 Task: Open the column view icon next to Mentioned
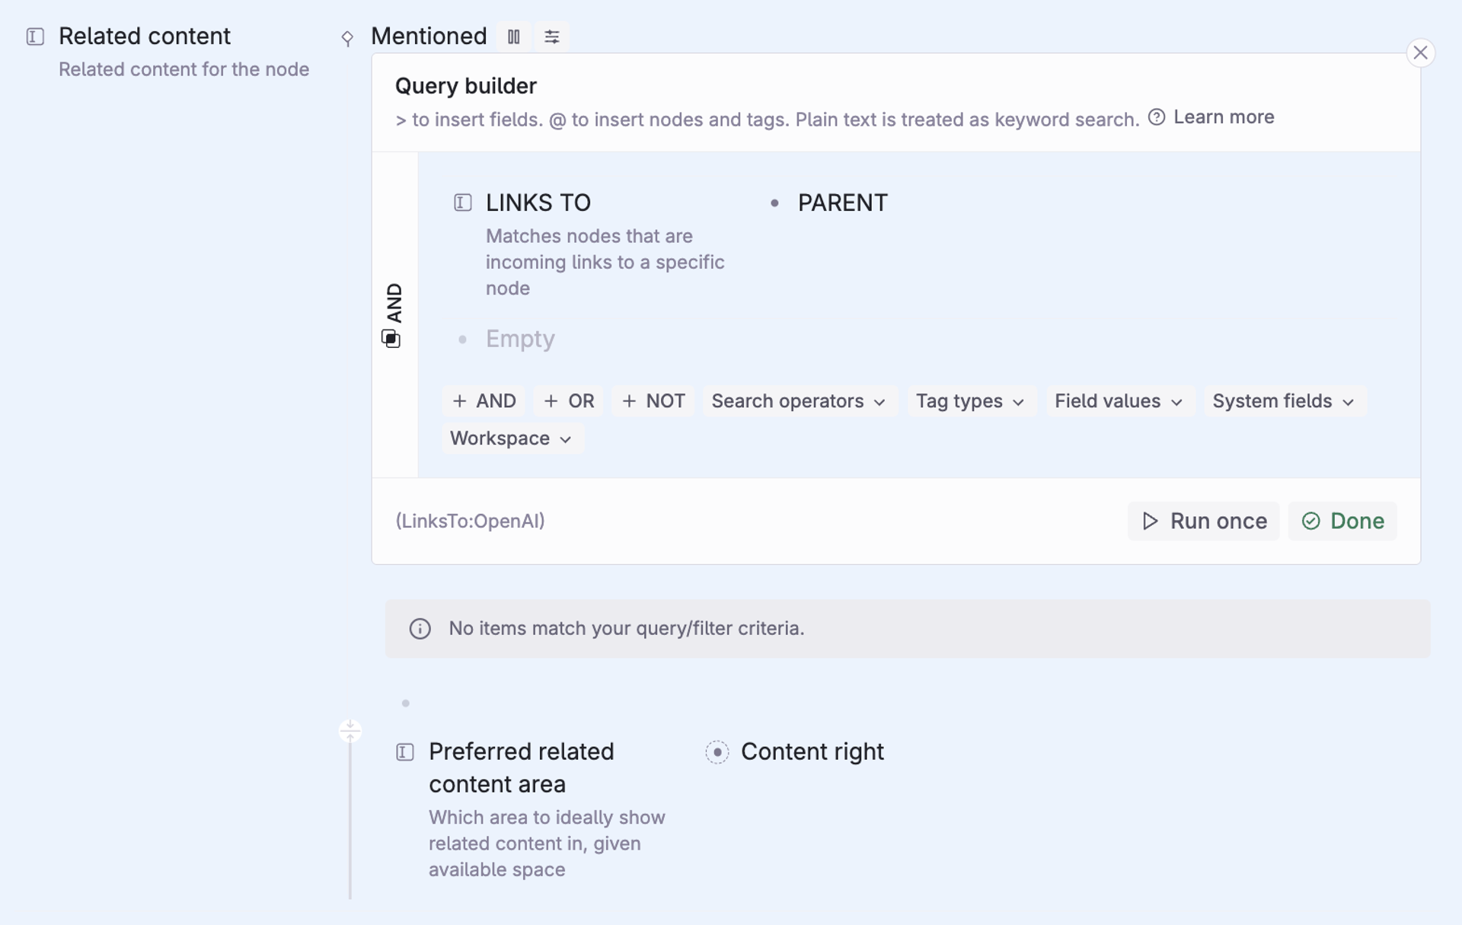coord(514,37)
